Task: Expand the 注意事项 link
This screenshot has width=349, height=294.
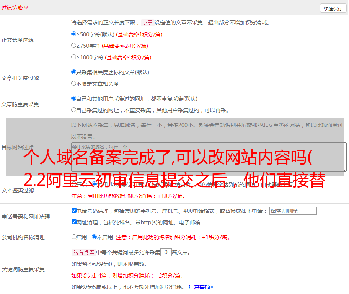Action: [201, 287]
